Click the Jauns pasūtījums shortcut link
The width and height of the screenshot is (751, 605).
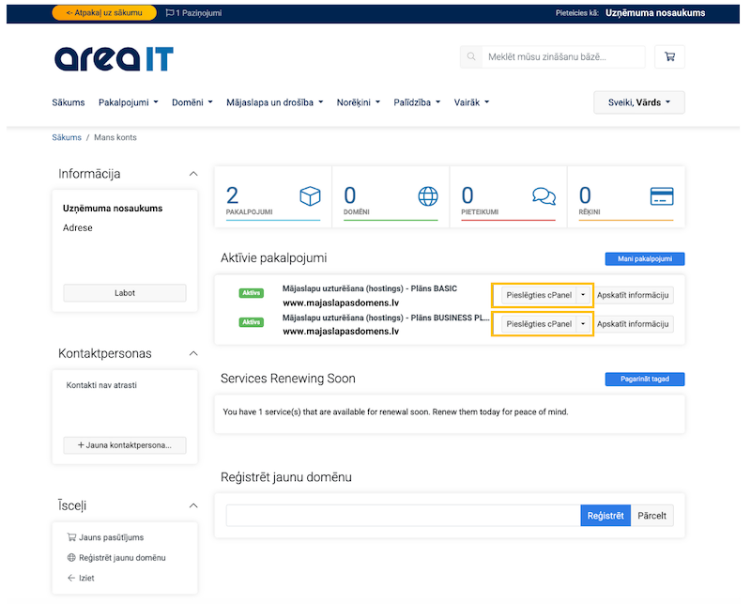coord(111,537)
